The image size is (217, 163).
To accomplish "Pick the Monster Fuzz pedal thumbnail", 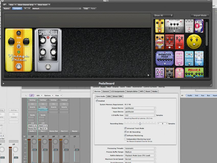I will 165,59.
